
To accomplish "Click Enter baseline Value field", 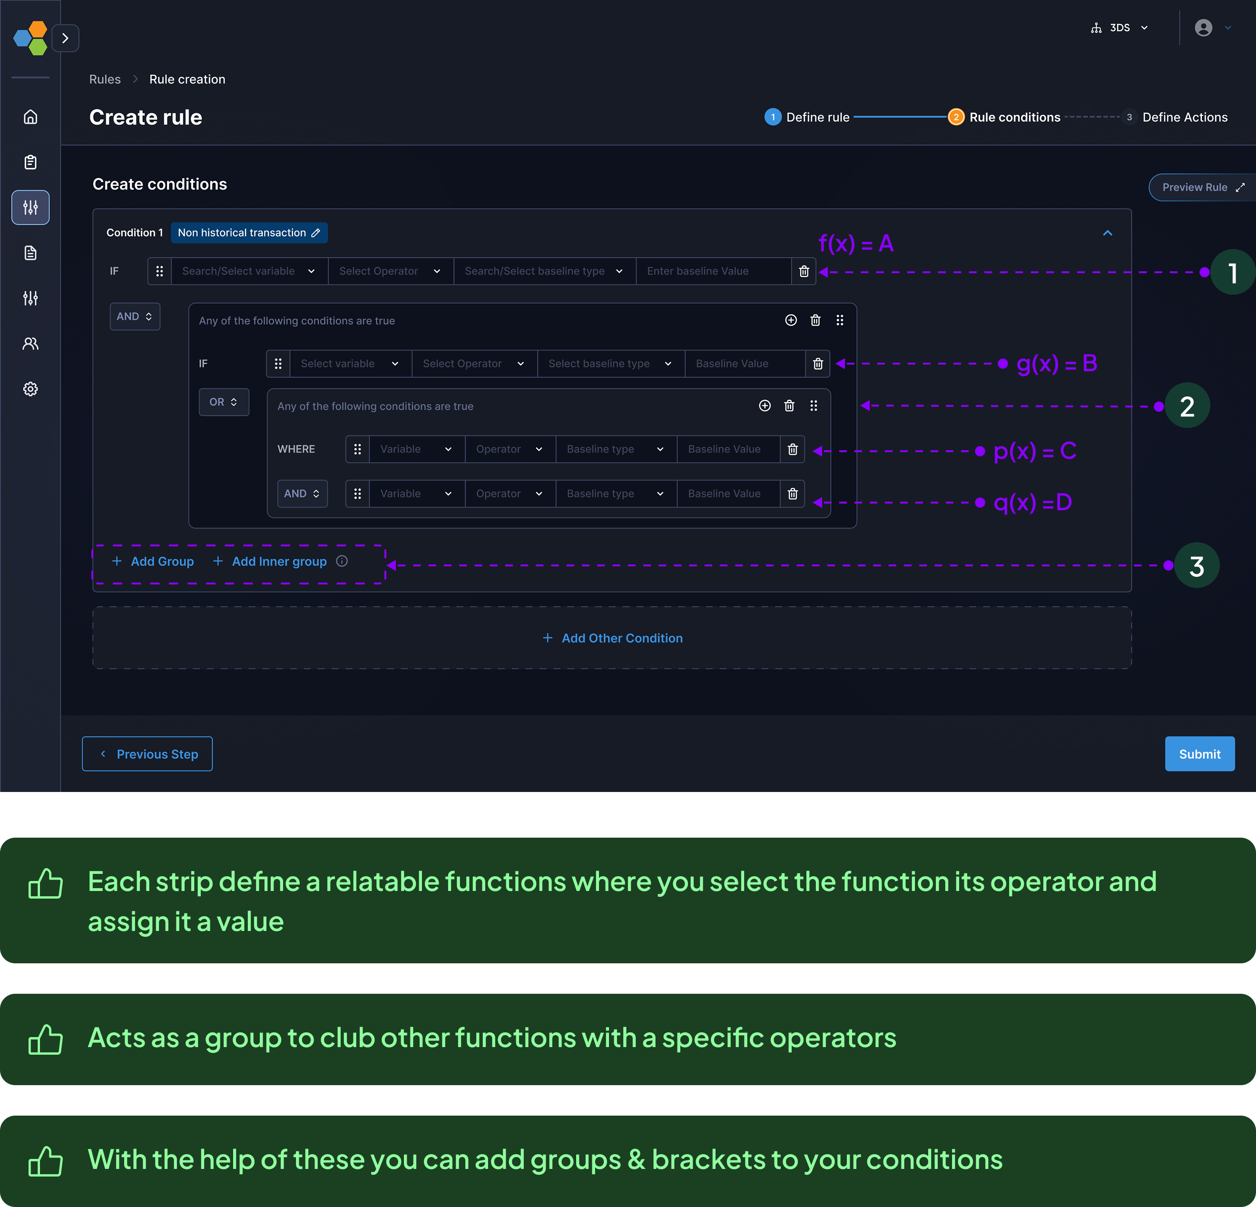I will tap(713, 271).
